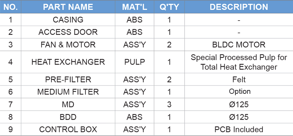Select the Felt description cell
This screenshot has height=136, width=293.
coord(239,80)
